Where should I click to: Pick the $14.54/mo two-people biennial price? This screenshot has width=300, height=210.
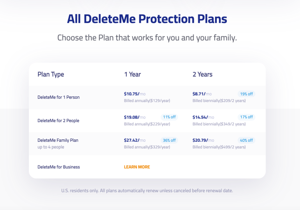pos(203,117)
